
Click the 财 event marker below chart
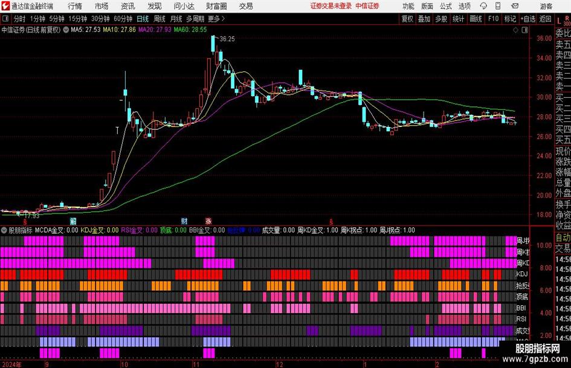click(184, 221)
